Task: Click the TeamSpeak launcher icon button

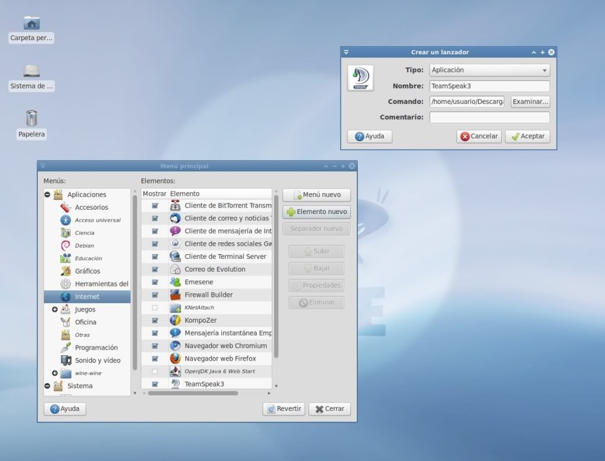Action: [x=360, y=78]
